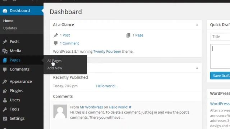The image size is (230, 129).
Task: Select Updates under Dashboard
Action: 10,28
